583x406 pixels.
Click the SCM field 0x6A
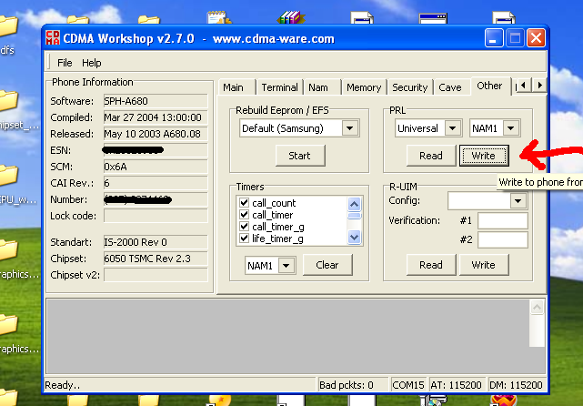tap(156, 167)
